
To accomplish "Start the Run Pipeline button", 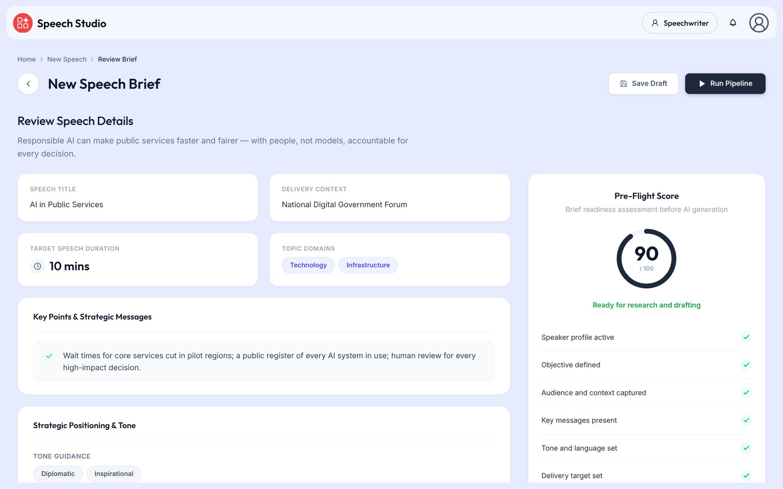I will 725,84.
